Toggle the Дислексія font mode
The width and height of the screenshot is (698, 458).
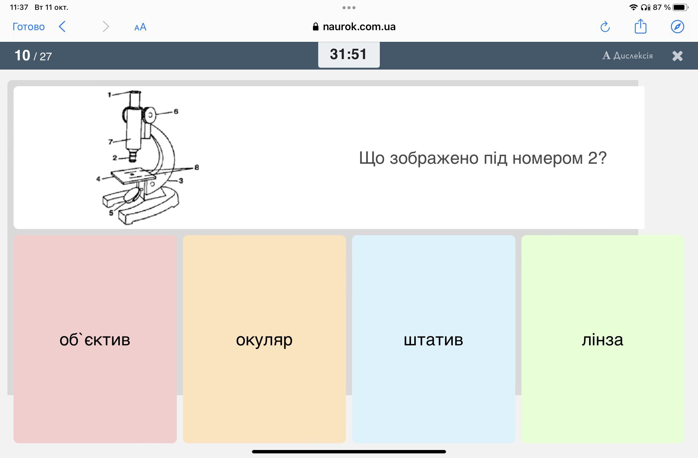pos(627,56)
